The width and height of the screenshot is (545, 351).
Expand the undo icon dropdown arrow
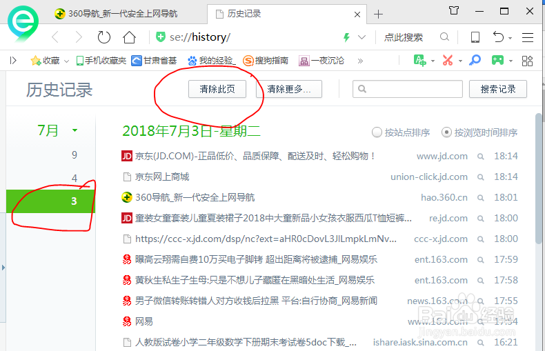click(x=510, y=38)
